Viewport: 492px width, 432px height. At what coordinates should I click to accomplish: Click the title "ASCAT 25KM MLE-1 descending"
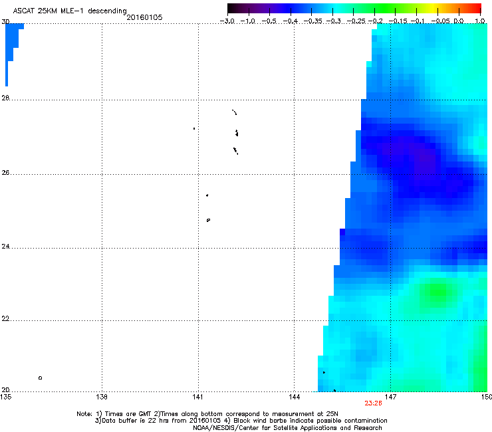coord(70,11)
